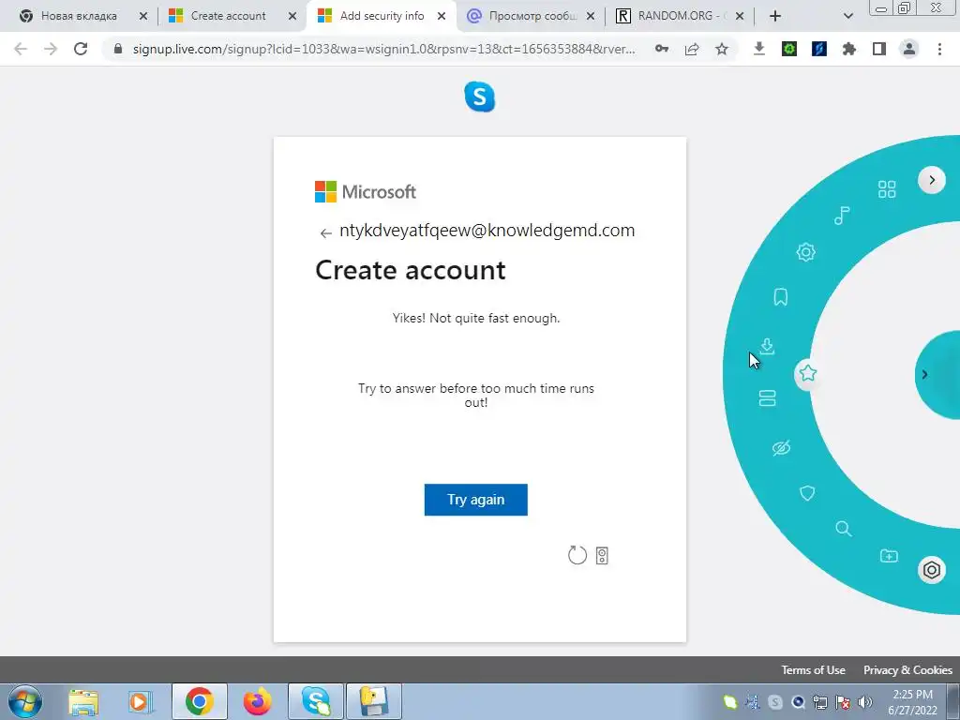Click the music note icon on wheel
The height and width of the screenshot is (720, 960).
(842, 216)
